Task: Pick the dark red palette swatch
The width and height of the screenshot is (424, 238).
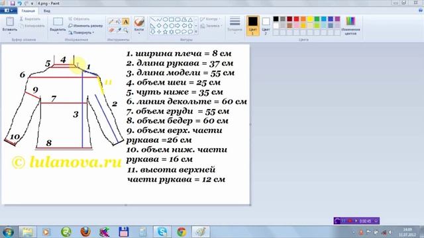Action: click(290, 19)
